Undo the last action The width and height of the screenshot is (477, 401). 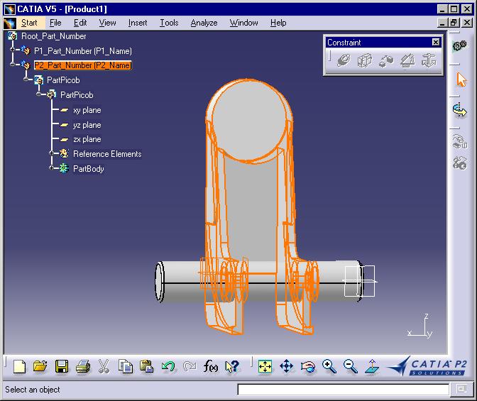coord(168,366)
